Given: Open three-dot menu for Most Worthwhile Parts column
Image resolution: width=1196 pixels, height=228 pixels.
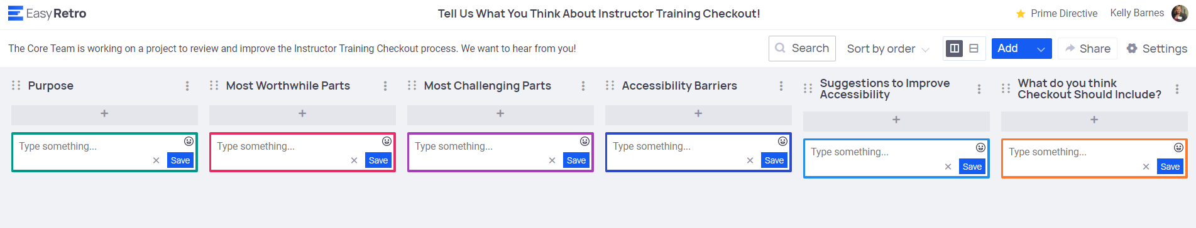Looking at the screenshot, I should (x=385, y=86).
